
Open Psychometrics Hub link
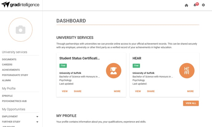(x=14, y=101)
